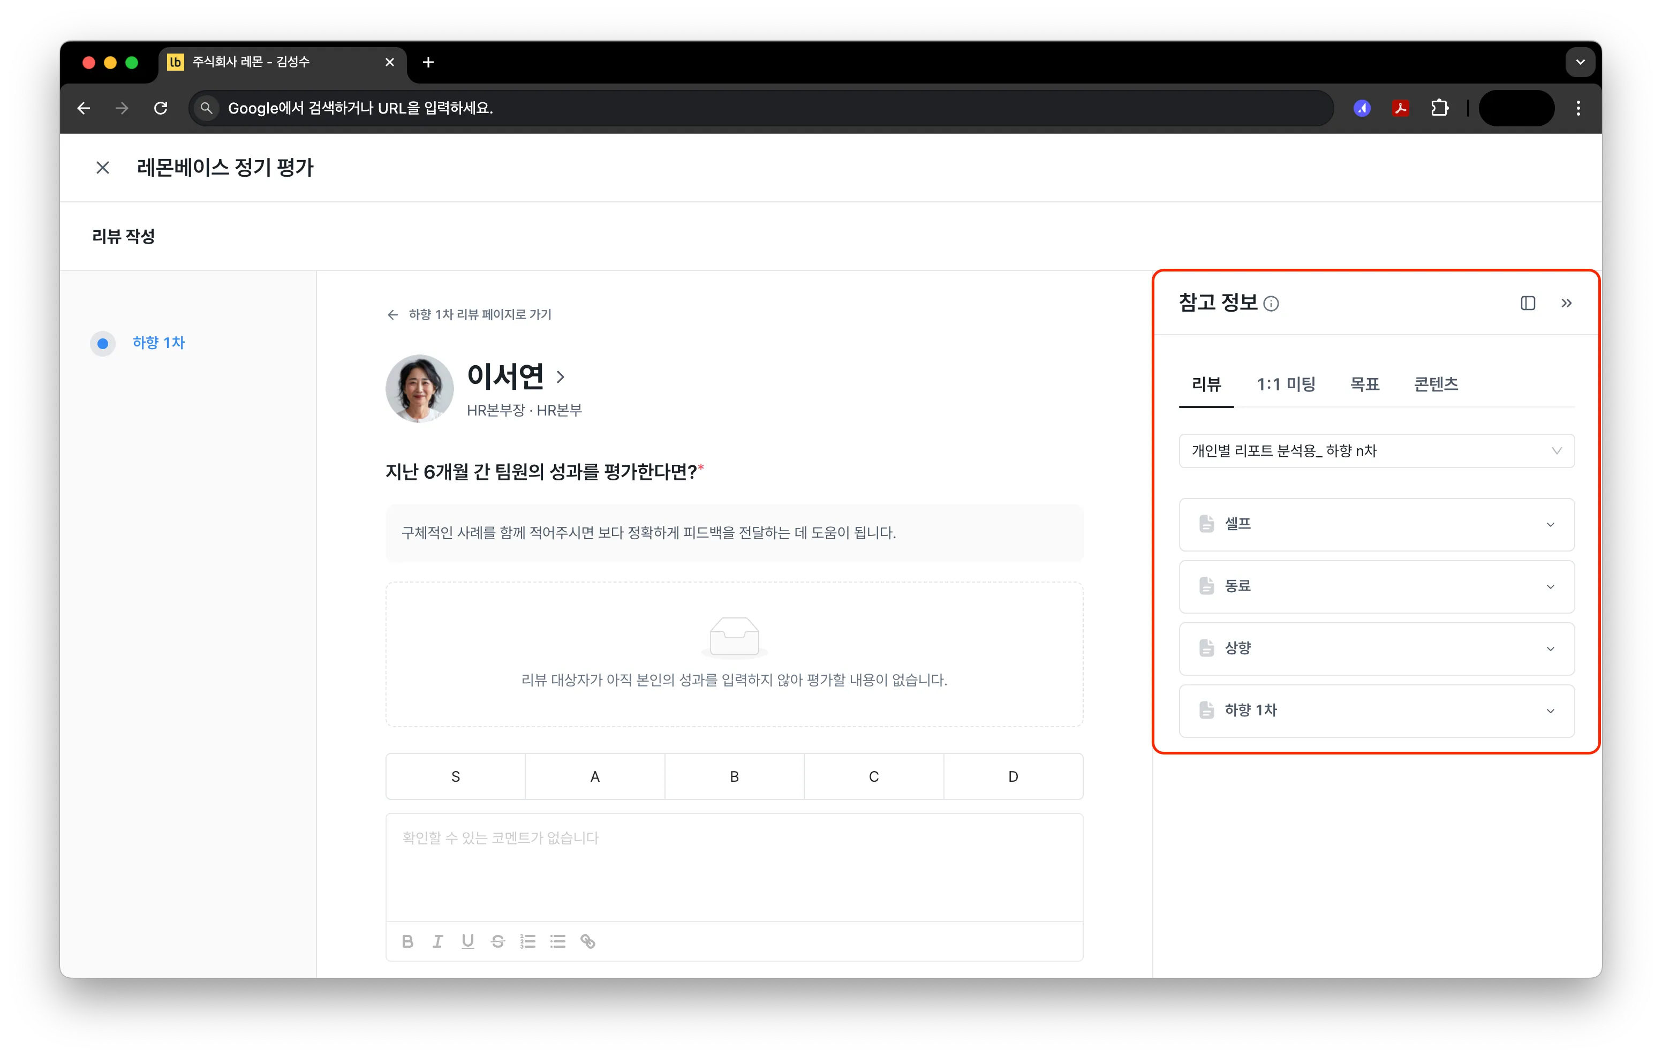Select the 하향 1차 step in the sidebar
Viewport: 1662px width, 1057px height.
click(x=158, y=343)
